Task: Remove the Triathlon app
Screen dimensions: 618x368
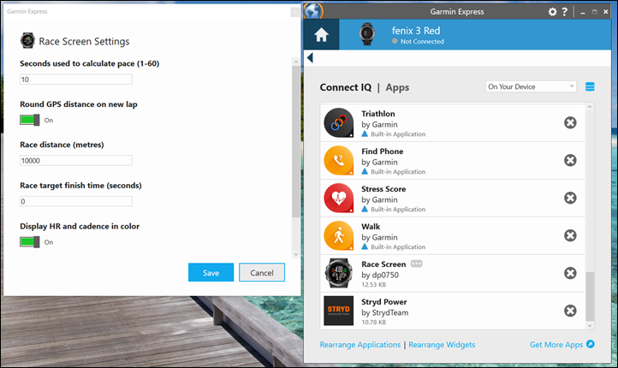Action: pyautogui.click(x=570, y=123)
